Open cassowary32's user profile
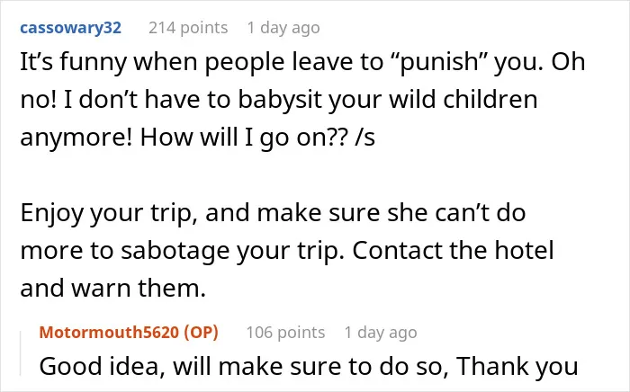This screenshot has height=392, width=630. point(70,28)
